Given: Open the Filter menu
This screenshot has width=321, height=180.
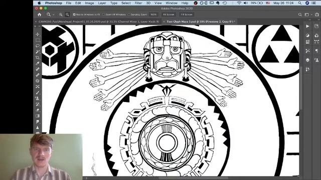Looking at the screenshot, I should 138,3.
